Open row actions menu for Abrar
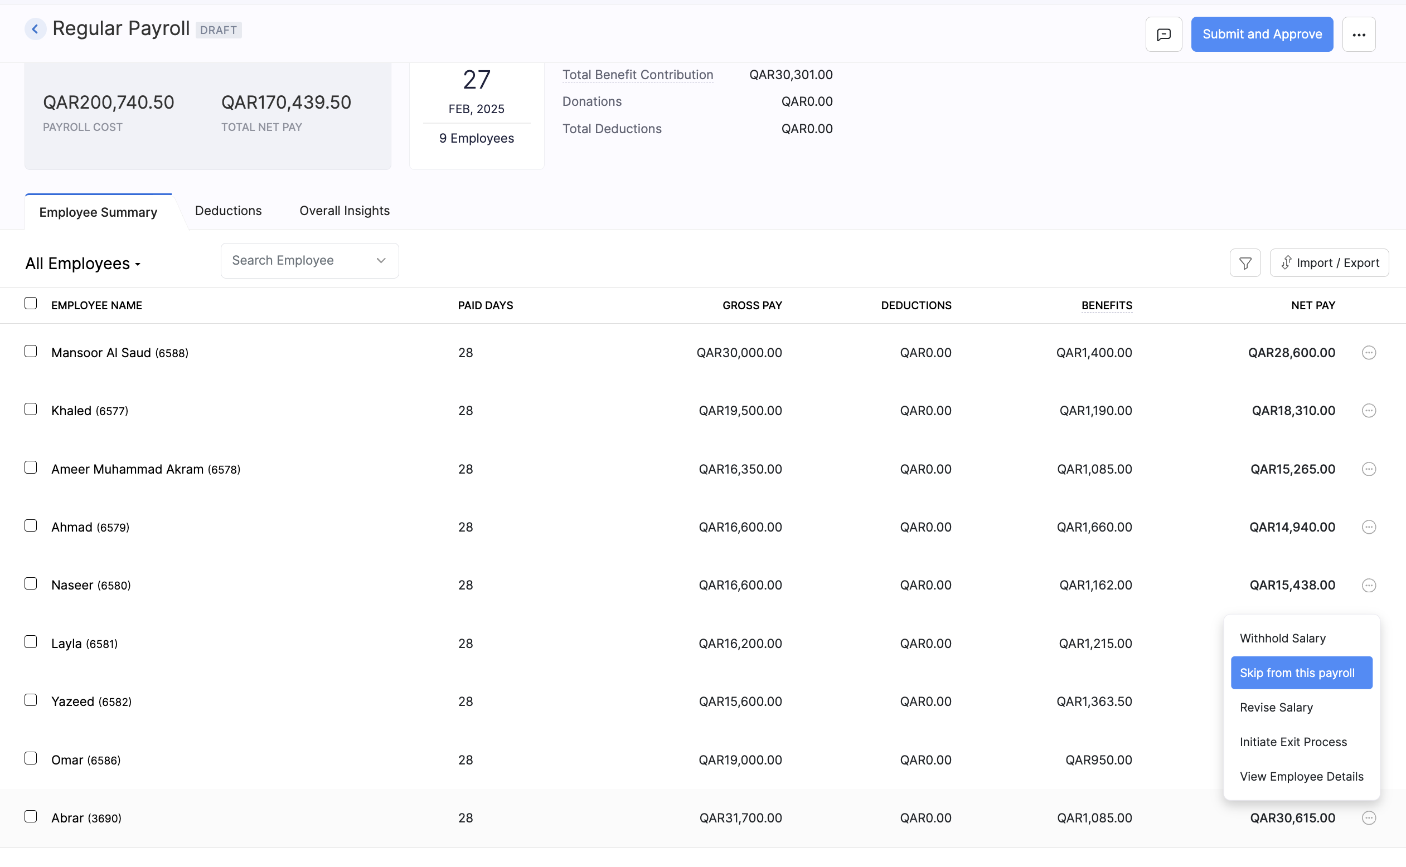 pos(1370,817)
